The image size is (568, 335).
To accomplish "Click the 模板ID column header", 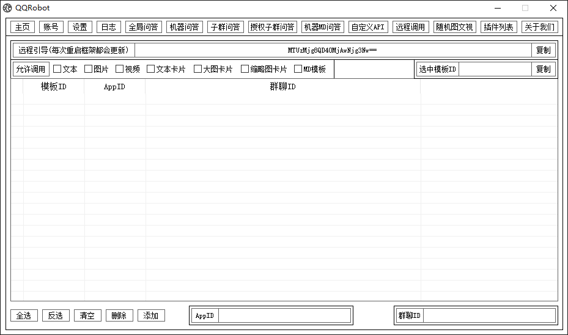I will coord(54,87).
